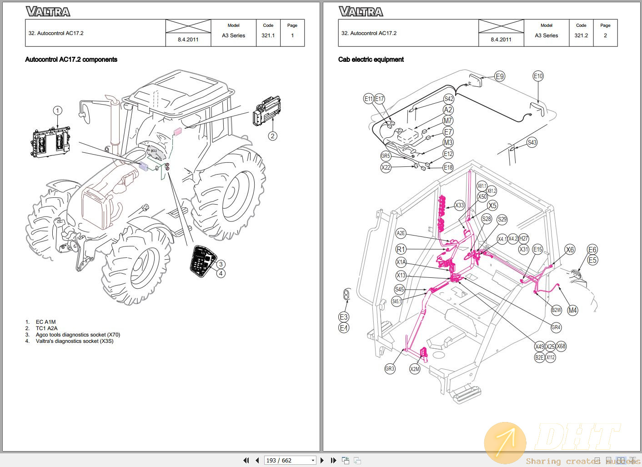Click inside the 193 / 662 page field
Viewport: 642px width, 467px height.
tap(282, 460)
